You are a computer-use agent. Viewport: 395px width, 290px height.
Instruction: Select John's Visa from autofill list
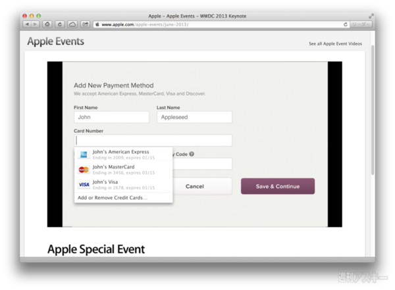tap(124, 185)
